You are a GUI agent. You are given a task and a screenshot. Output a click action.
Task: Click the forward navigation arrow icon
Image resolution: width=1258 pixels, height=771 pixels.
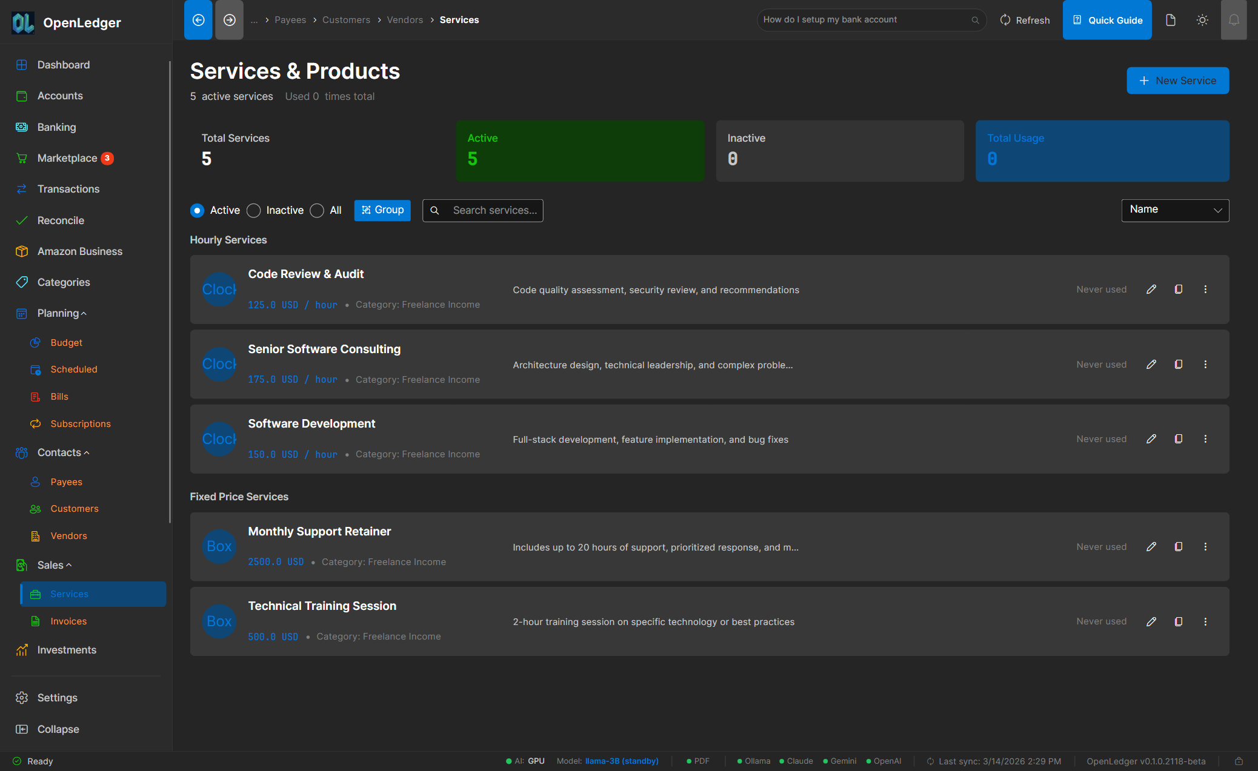coord(229,20)
